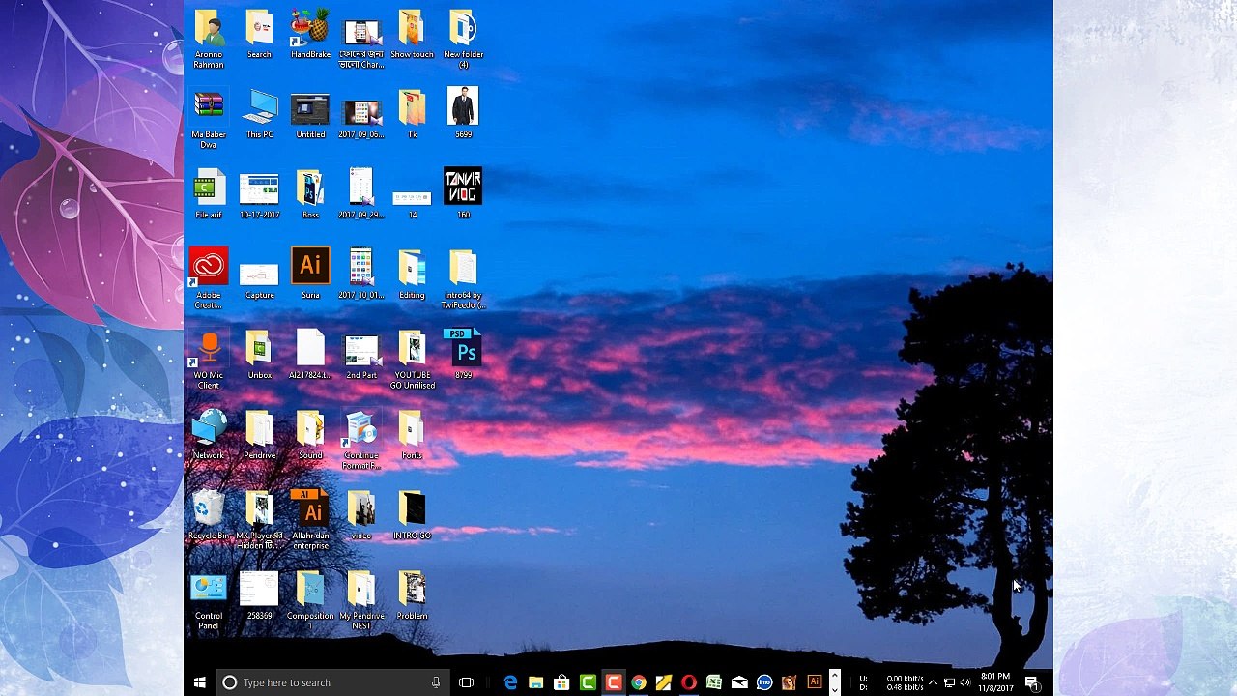
Task: Select the intro64 by TwiFeedo folder
Action: coord(463,269)
